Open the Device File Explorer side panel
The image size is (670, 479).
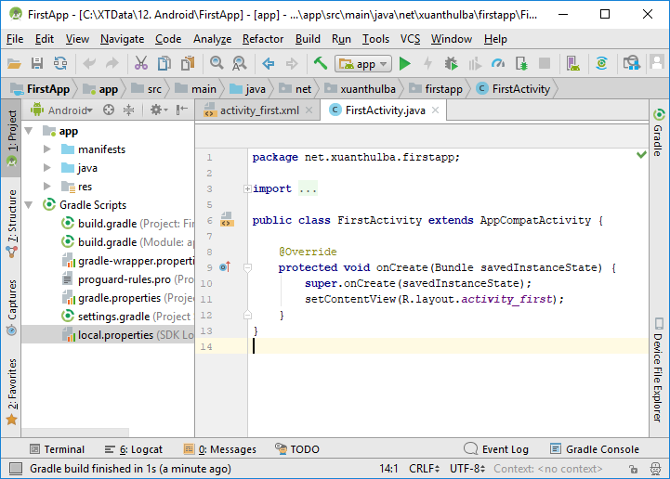(659, 369)
